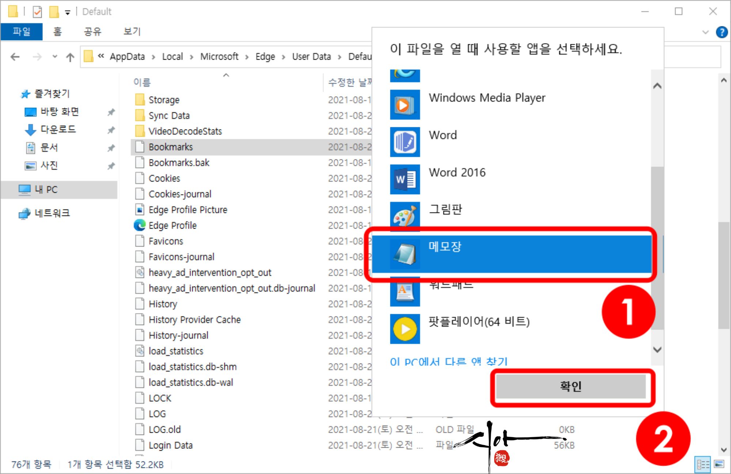The width and height of the screenshot is (731, 474).
Task: Select Windows Media Player app icon
Action: pos(405,105)
